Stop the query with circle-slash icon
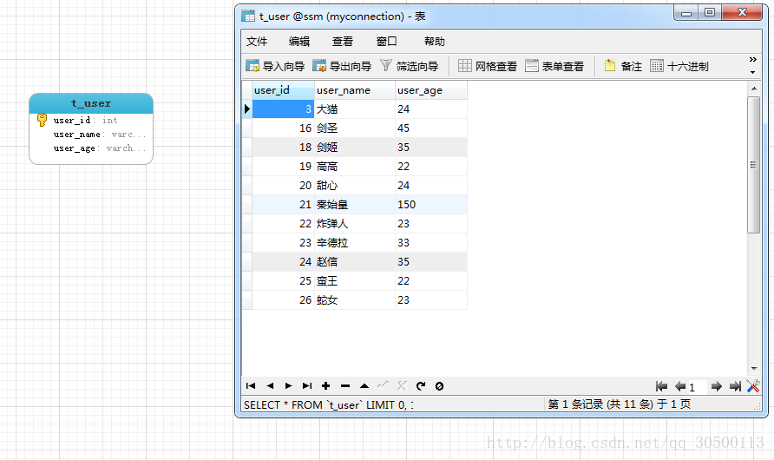This screenshot has width=774, height=460. tap(439, 386)
